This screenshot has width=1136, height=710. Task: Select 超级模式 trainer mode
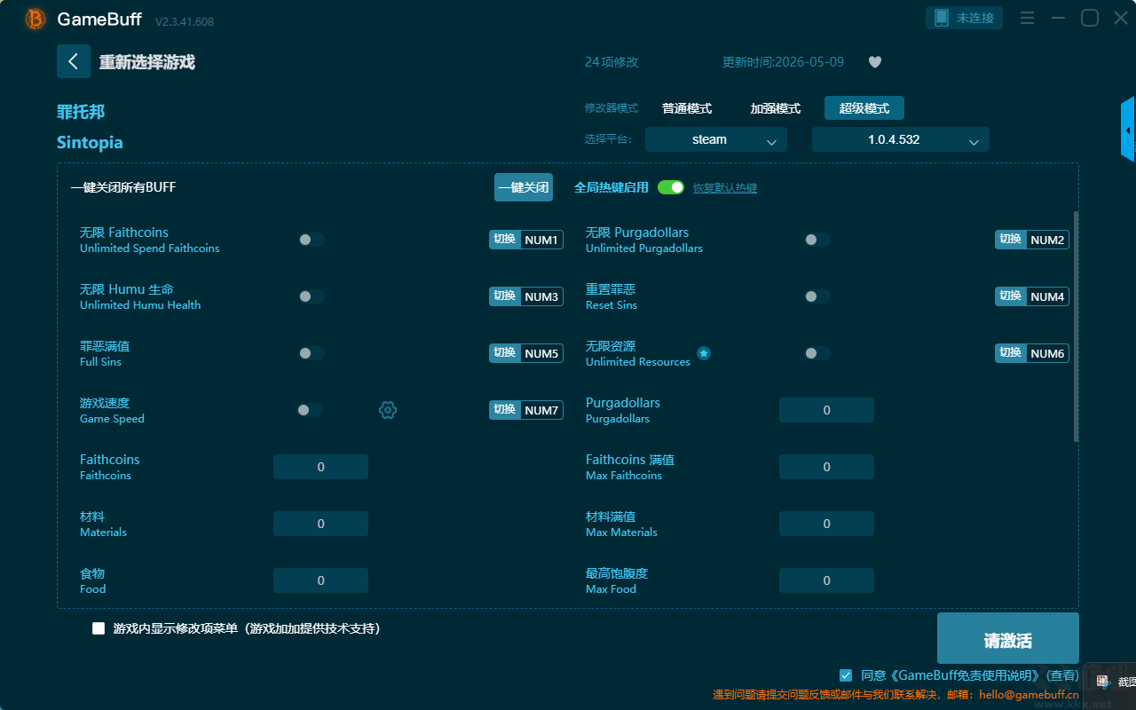click(x=864, y=108)
